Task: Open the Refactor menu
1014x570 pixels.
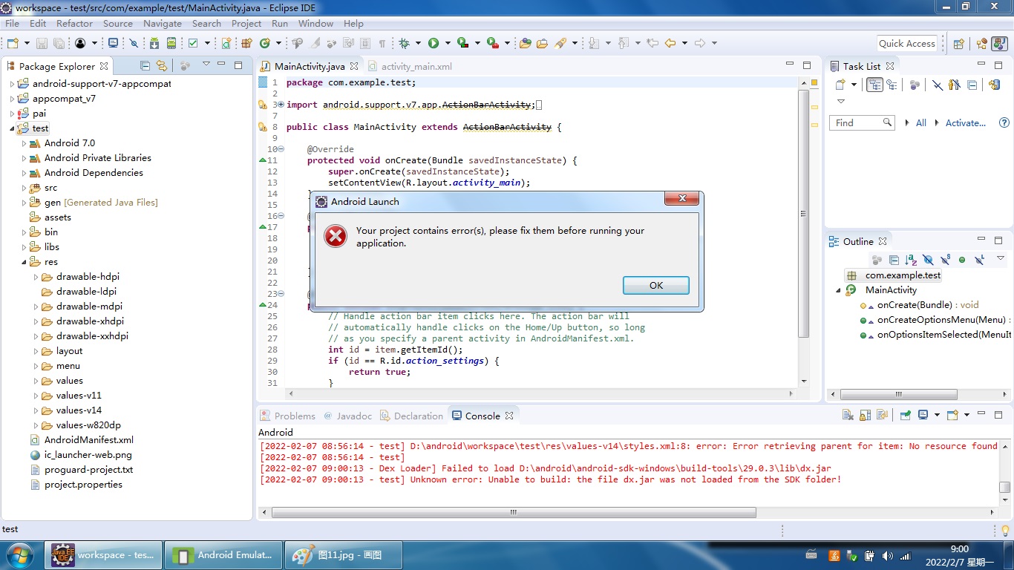Action: (x=73, y=23)
